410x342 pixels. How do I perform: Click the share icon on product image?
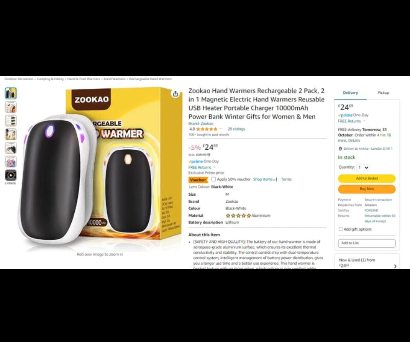pyautogui.click(x=176, y=94)
